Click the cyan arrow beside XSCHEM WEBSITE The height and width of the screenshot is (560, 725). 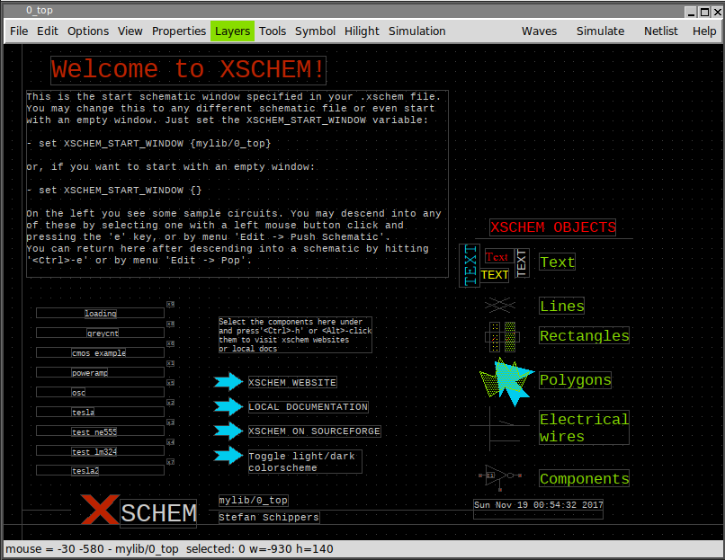click(228, 382)
